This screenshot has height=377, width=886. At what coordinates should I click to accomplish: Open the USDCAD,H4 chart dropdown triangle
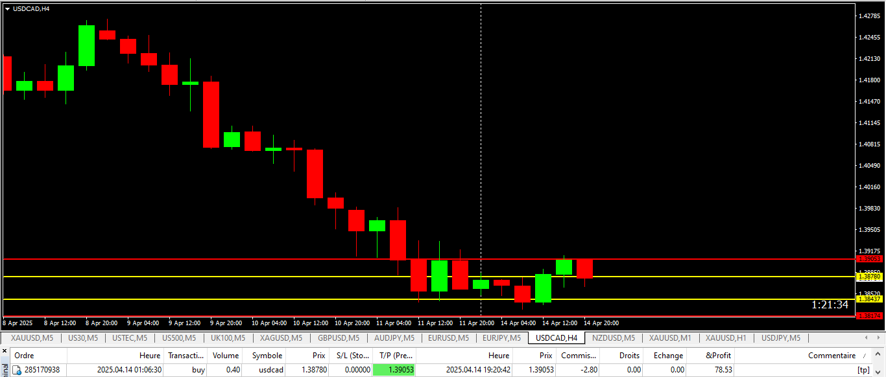click(x=7, y=8)
